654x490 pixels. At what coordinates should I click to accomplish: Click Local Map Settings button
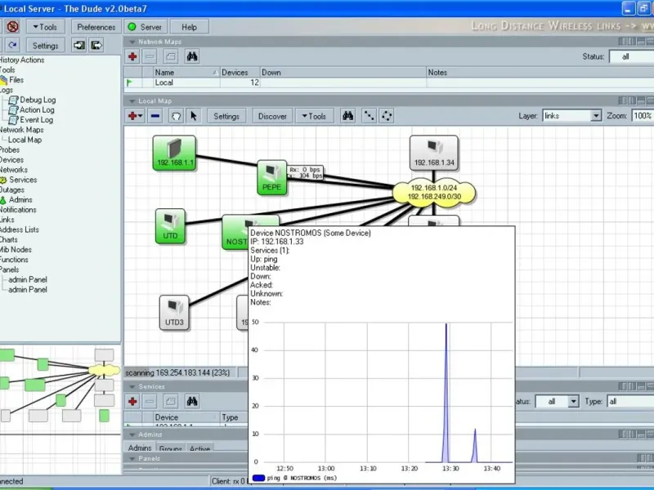pos(226,116)
